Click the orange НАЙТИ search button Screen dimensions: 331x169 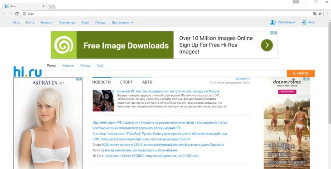(x=301, y=73)
